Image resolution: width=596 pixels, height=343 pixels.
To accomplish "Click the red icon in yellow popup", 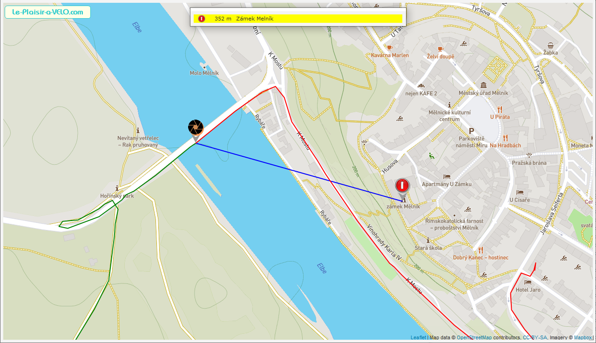I will (x=202, y=19).
